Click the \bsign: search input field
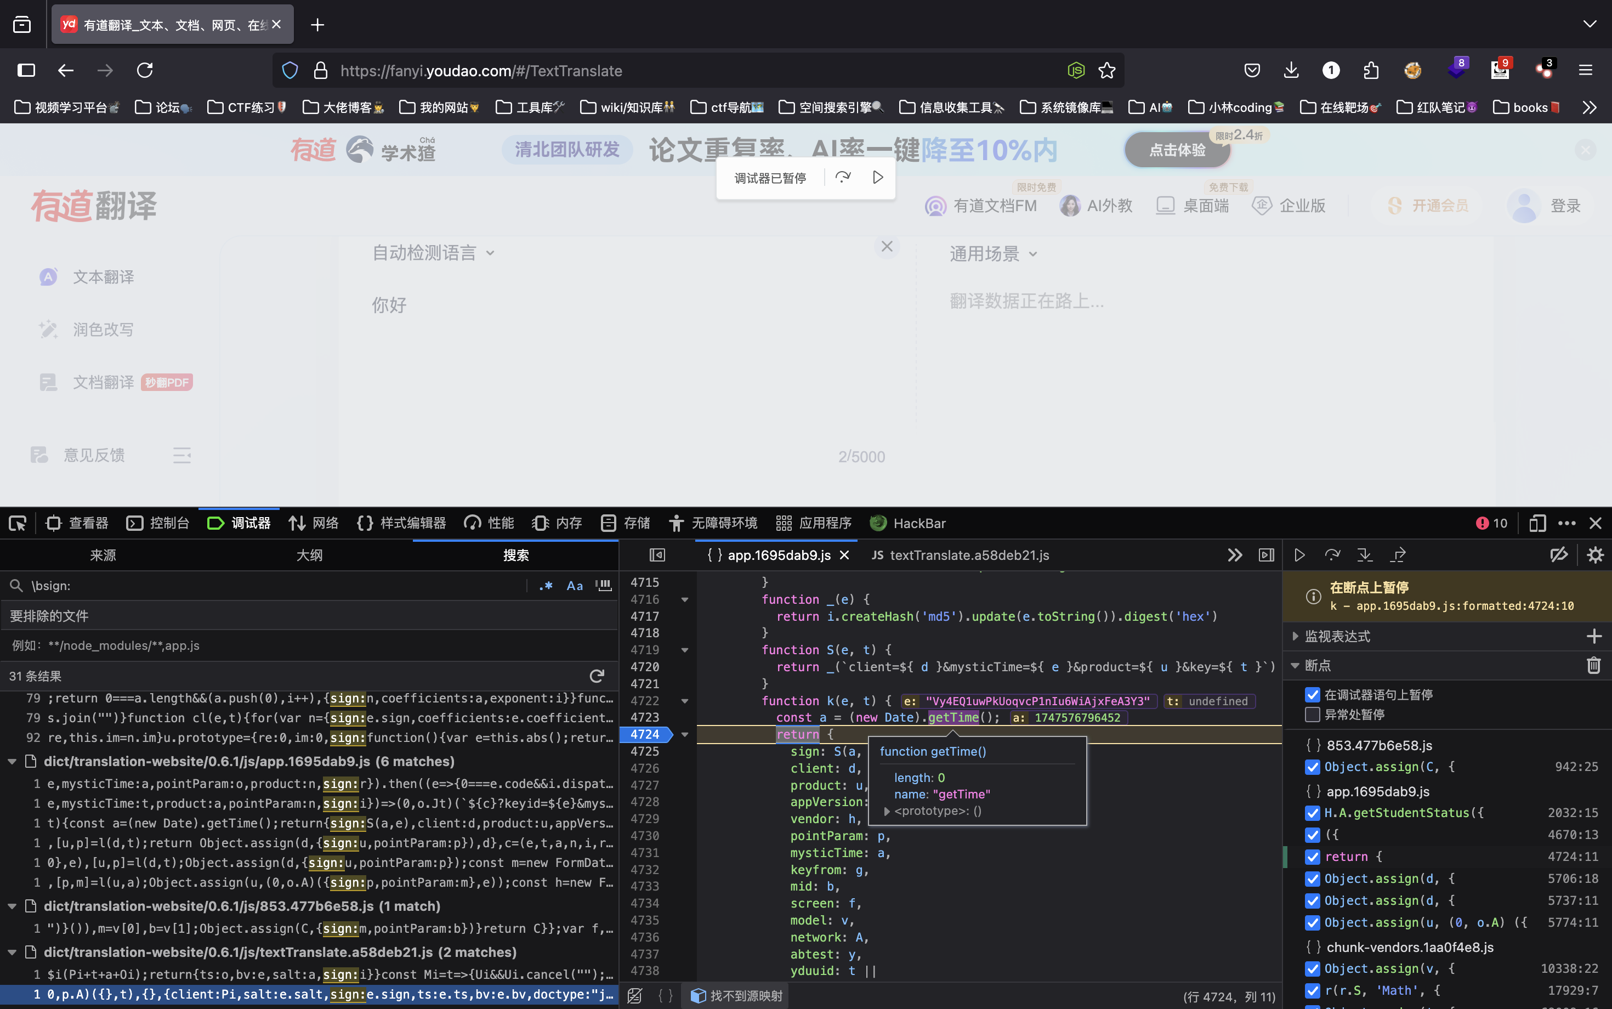Image resolution: width=1612 pixels, height=1009 pixels. pyautogui.click(x=267, y=585)
